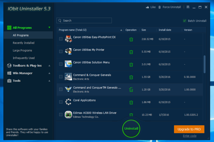Select the Corel Applications row name
This screenshot has width=214, height=142.
click(84, 100)
